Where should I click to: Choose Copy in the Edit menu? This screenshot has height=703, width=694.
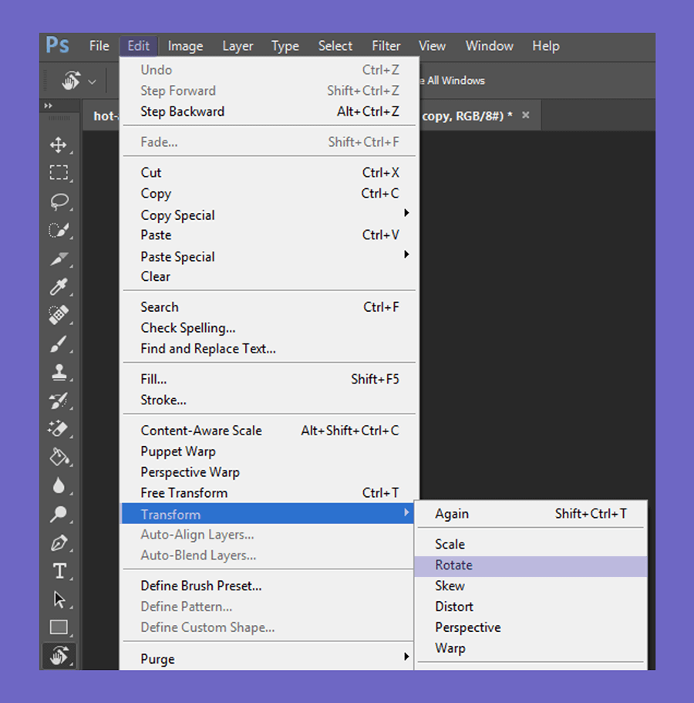[x=269, y=193]
